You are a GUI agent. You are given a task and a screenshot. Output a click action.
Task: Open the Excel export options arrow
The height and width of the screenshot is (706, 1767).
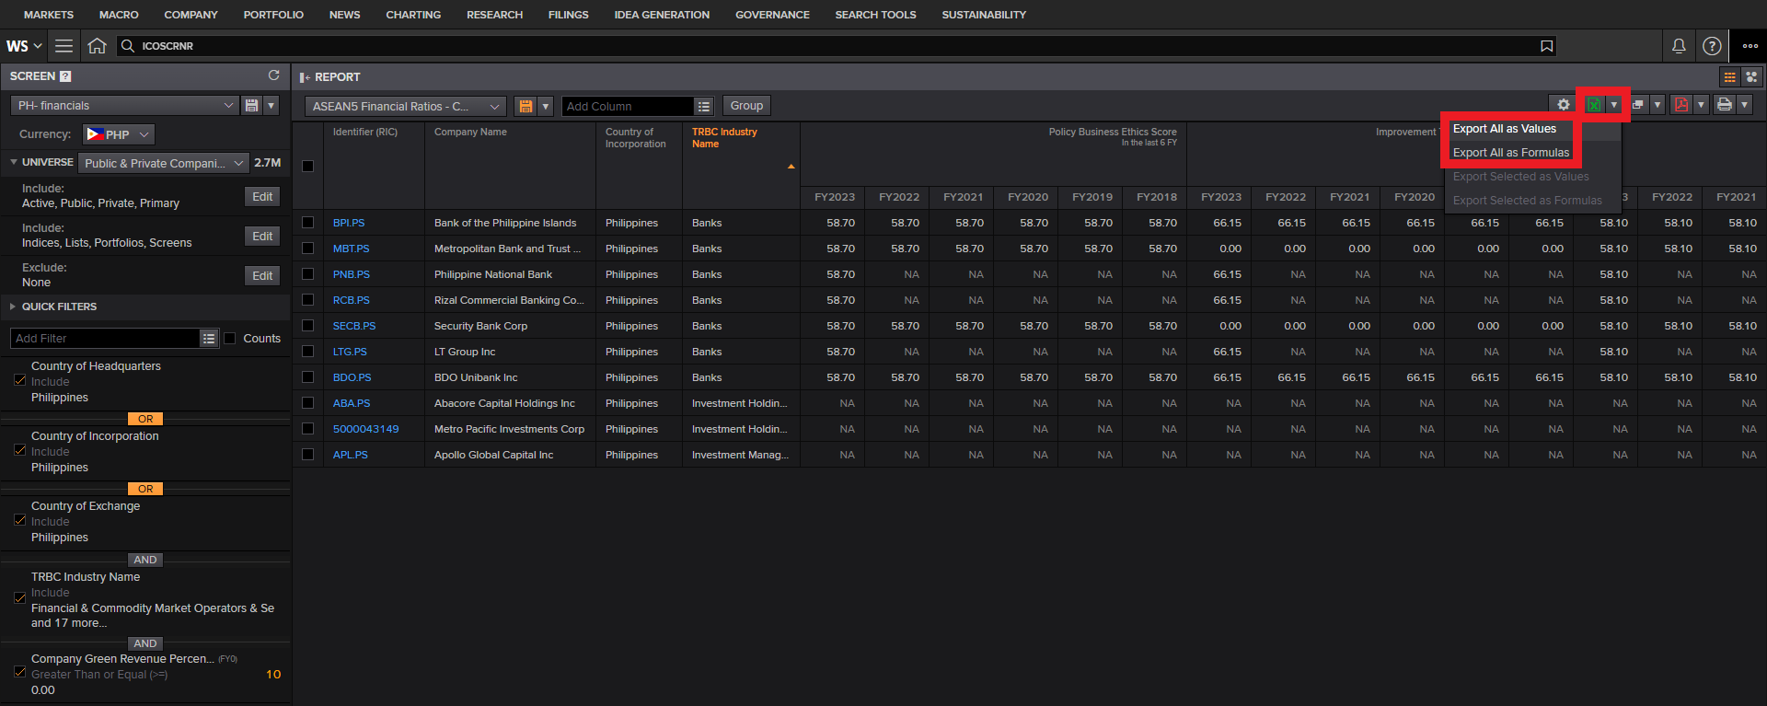pos(1613,105)
